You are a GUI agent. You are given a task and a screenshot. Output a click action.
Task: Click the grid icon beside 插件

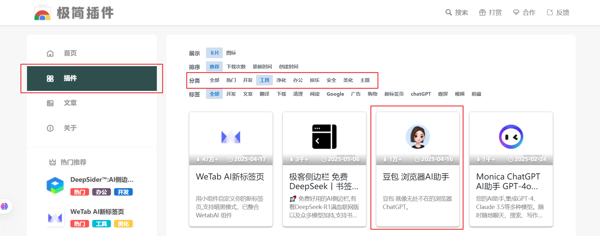click(x=50, y=78)
